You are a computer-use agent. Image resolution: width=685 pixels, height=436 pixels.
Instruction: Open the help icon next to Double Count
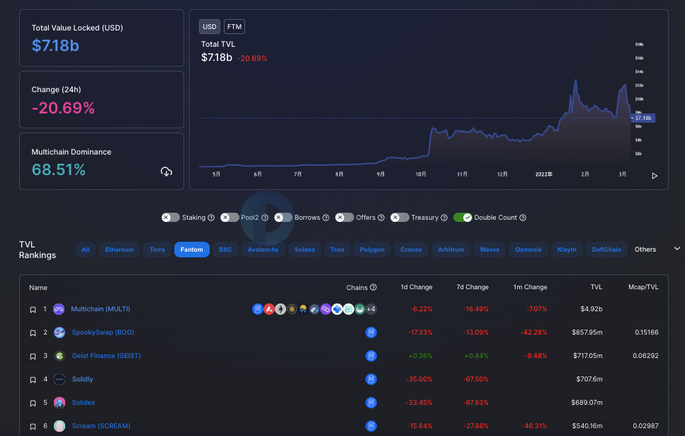(523, 218)
